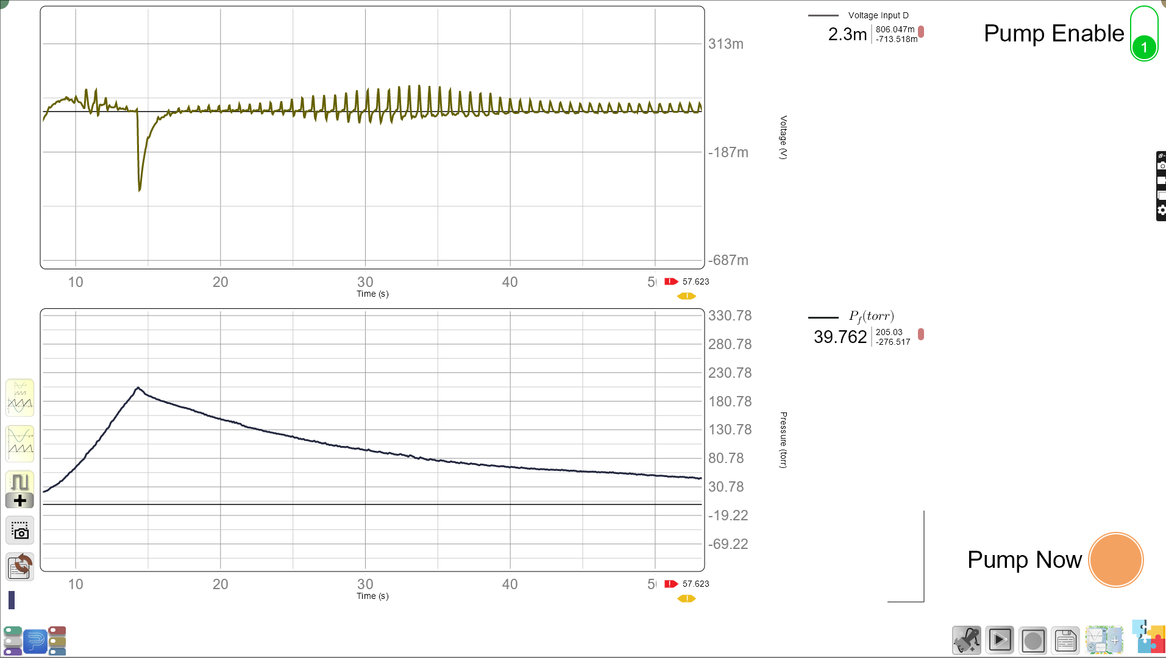
Task: Click the yellow scroll handle below bottom graph
Action: [686, 599]
